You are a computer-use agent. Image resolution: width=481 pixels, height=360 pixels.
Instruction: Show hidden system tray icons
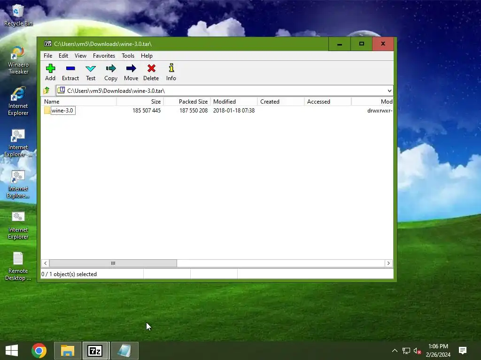pyautogui.click(x=395, y=351)
